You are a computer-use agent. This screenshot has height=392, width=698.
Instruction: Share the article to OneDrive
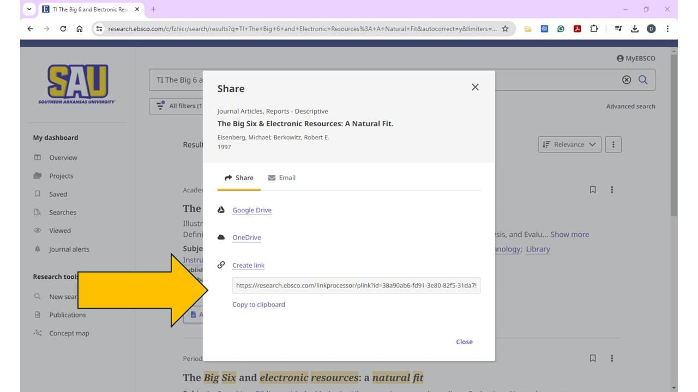pos(246,237)
